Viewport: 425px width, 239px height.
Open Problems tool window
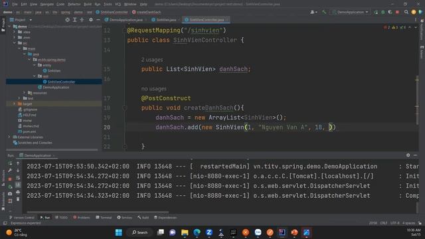[82, 217]
